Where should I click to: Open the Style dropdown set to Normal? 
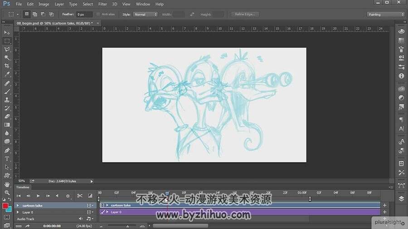click(146, 14)
